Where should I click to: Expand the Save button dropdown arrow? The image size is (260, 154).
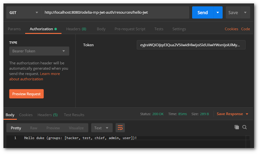(245, 13)
